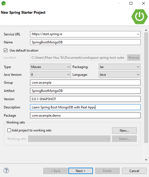The width and height of the screenshot is (149, 177).
Task: Click the Next > button
Action: [x=81, y=171]
